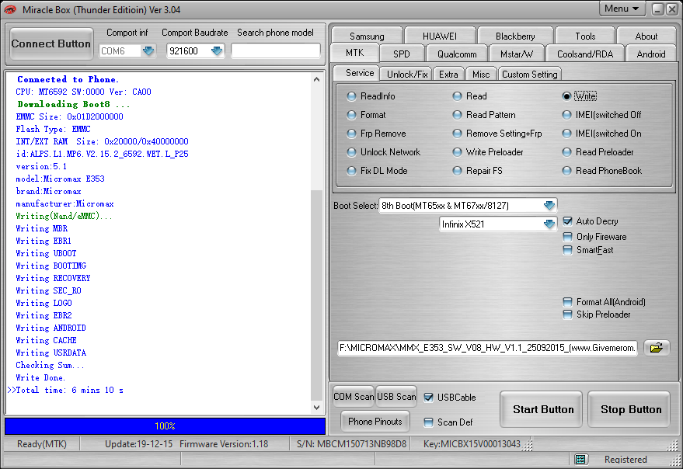Select the Repair FS radio option
Screen dimensions: 683x469
[x=477, y=171]
